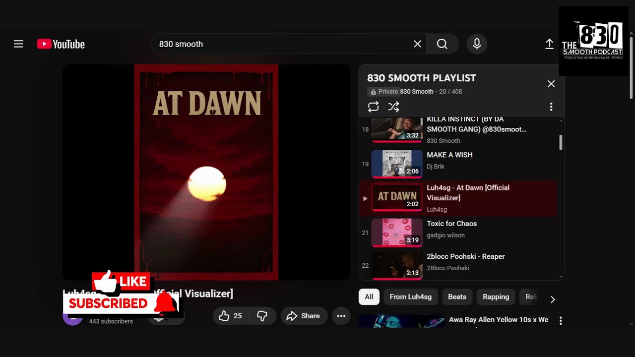Image resolution: width=635 pixels, height=357 pixels.
Task: Open 830 Smooth playlist owner link
Action: pos(416,92)
